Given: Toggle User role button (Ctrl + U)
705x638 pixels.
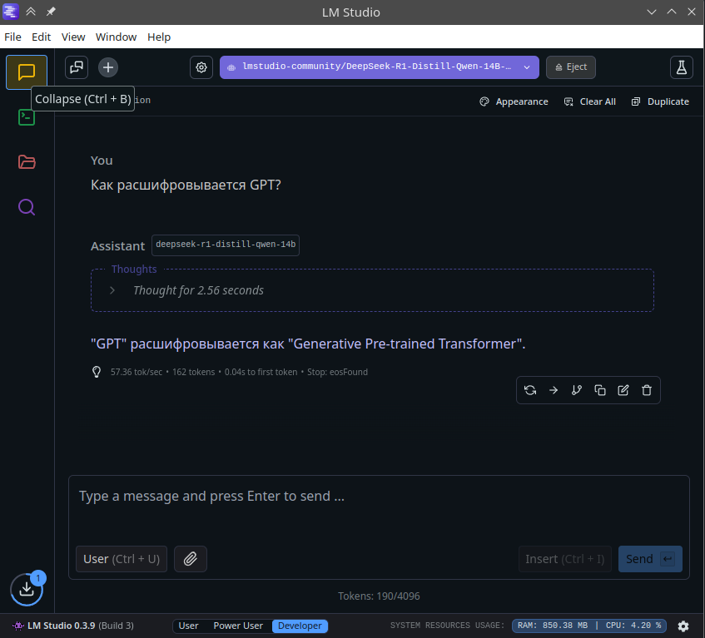Looking at the screenshot, I should click(122, 559).
